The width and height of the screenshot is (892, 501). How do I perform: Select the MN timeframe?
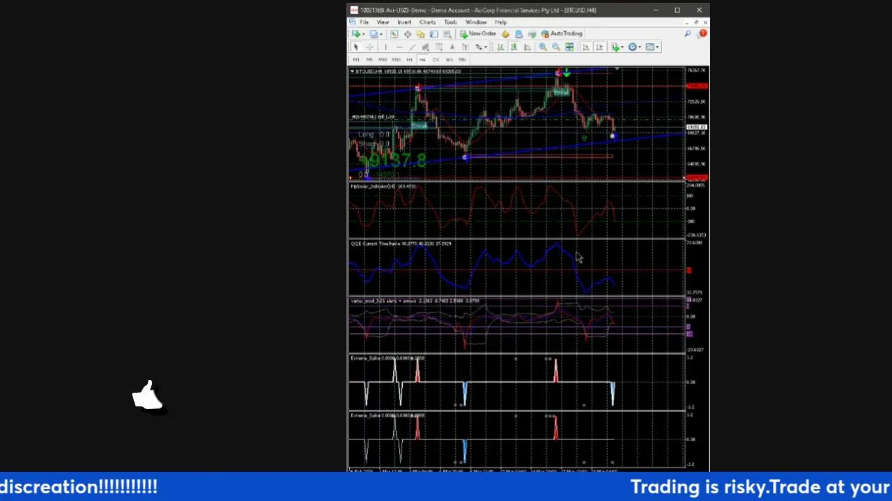462,60
